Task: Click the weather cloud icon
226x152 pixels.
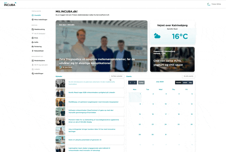Action: [157, 36]
